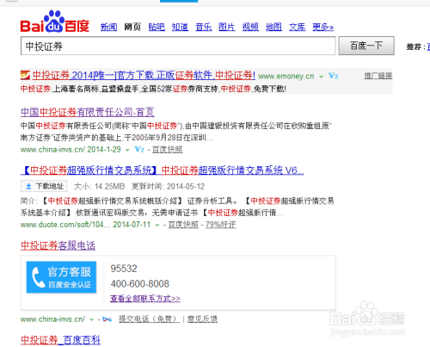Expand arrow next to www.emoney.cn
Viewport: 430px width, 347px height.
coord(322,77)
